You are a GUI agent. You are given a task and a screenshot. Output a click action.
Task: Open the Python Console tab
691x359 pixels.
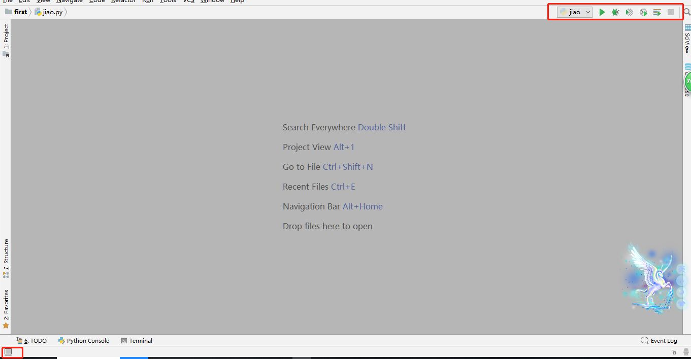pyautogui.click(x=84, y=341)
